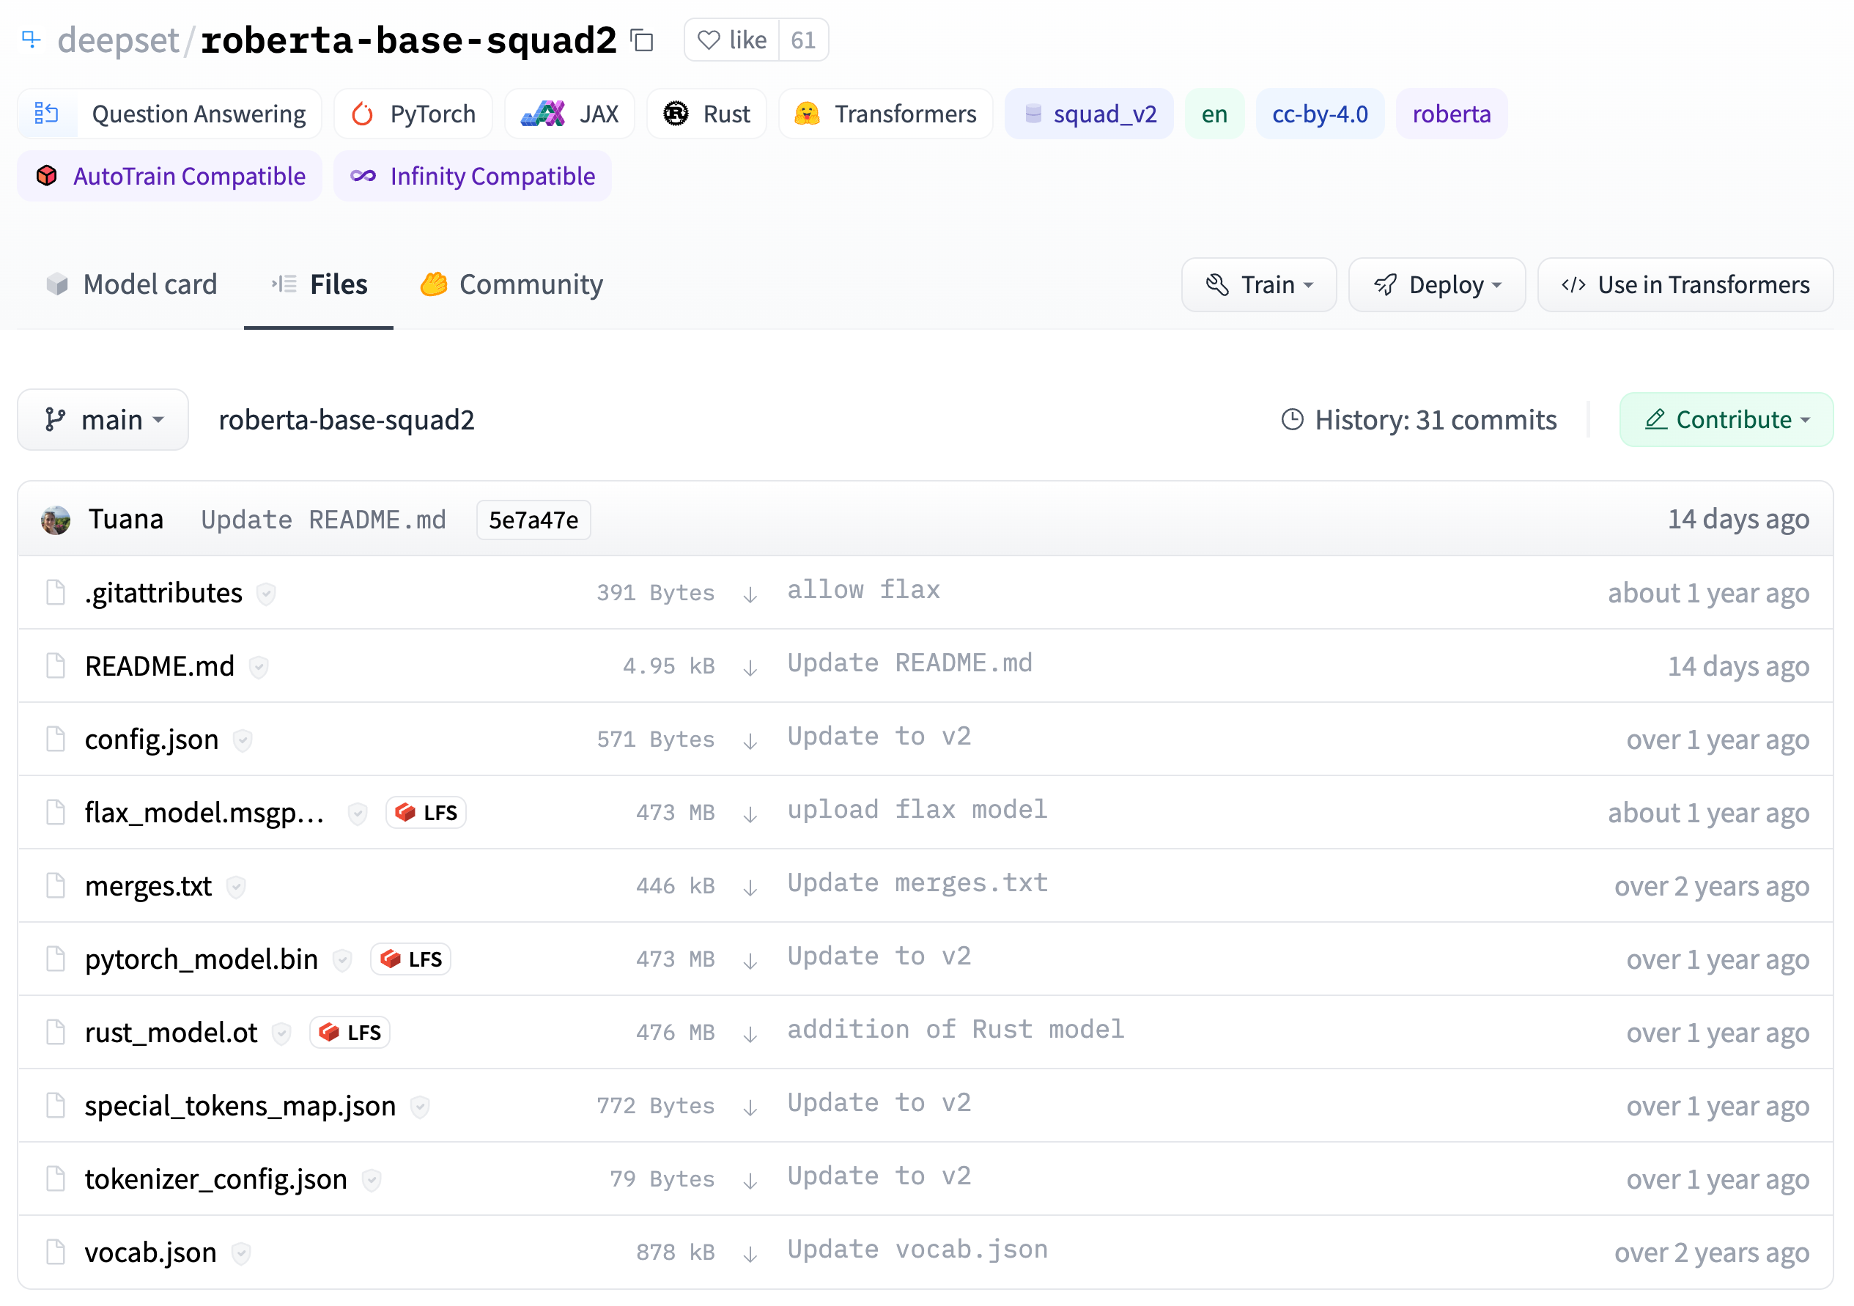The image size is (1854, 1306).
Task: Open the like count 61
Action: (802, 40)
